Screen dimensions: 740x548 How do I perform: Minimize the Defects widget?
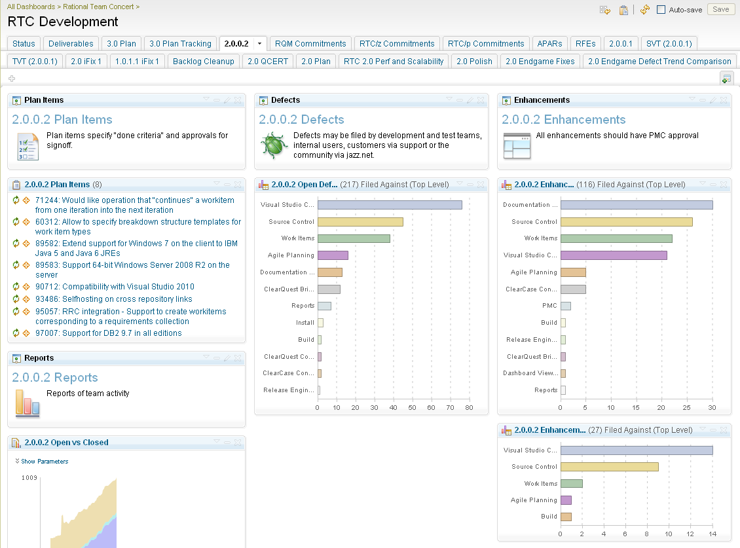(460, 100)
